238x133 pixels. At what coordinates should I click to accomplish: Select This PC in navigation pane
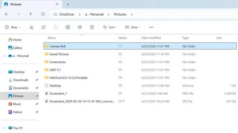(15, 128)
